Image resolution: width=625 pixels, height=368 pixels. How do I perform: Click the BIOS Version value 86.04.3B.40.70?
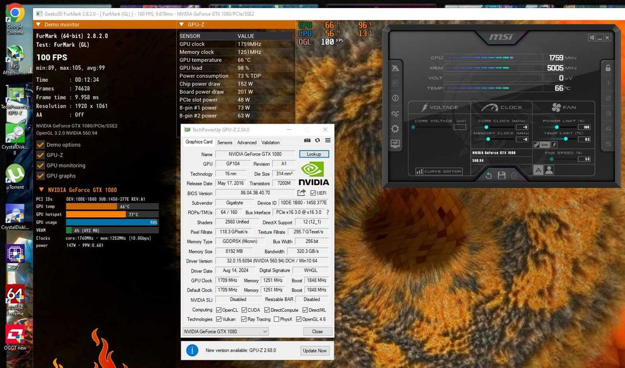[x=255, y=193]
